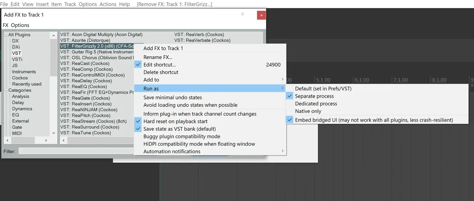Expand the 'Run as' submenu
The image size is (474, 201).
point(210,88)
